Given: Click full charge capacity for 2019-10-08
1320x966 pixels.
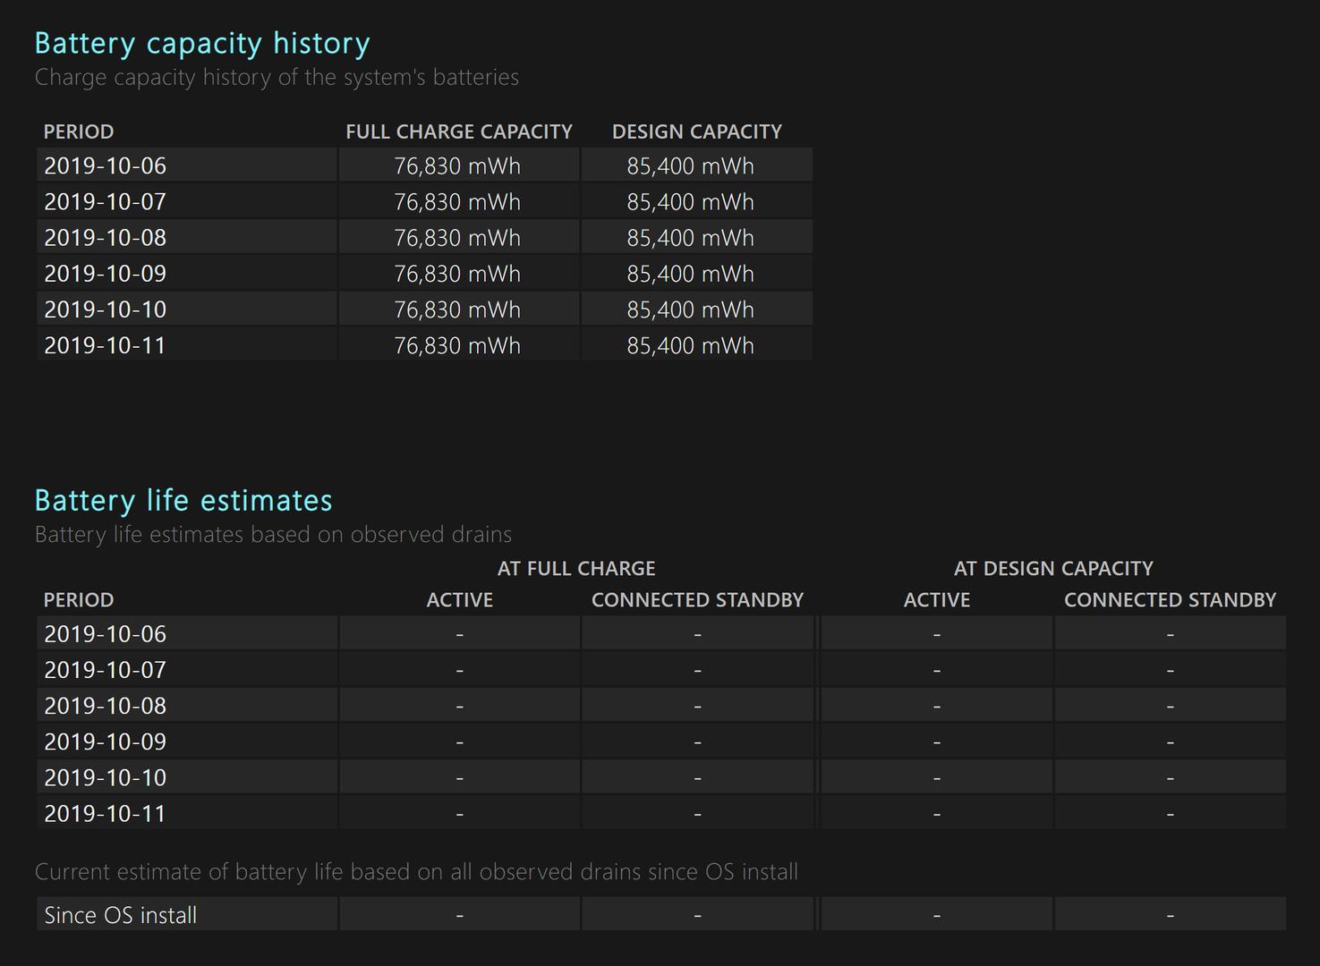Looking at the screenshot, I should [458, 238].
